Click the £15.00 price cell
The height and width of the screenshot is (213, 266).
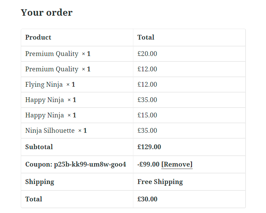[x=147, y=115]
